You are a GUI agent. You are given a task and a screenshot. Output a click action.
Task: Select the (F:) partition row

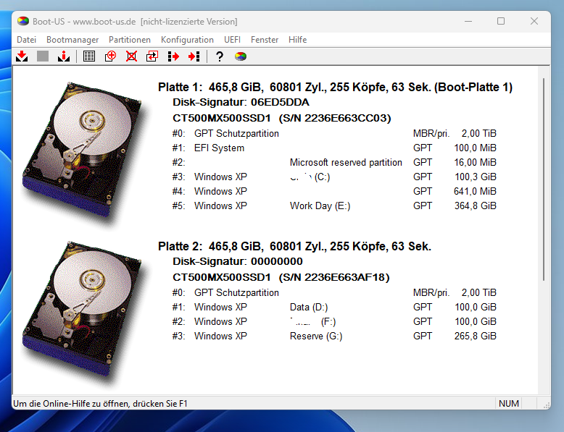pyautogui.click(x=334, y=321)
